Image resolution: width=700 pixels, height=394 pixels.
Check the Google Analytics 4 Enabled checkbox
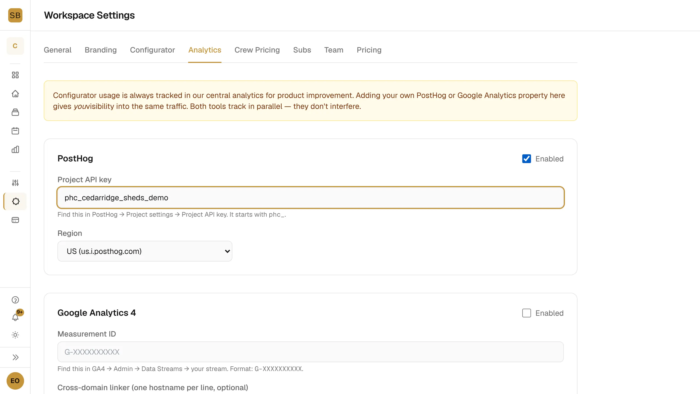(527, 313)
